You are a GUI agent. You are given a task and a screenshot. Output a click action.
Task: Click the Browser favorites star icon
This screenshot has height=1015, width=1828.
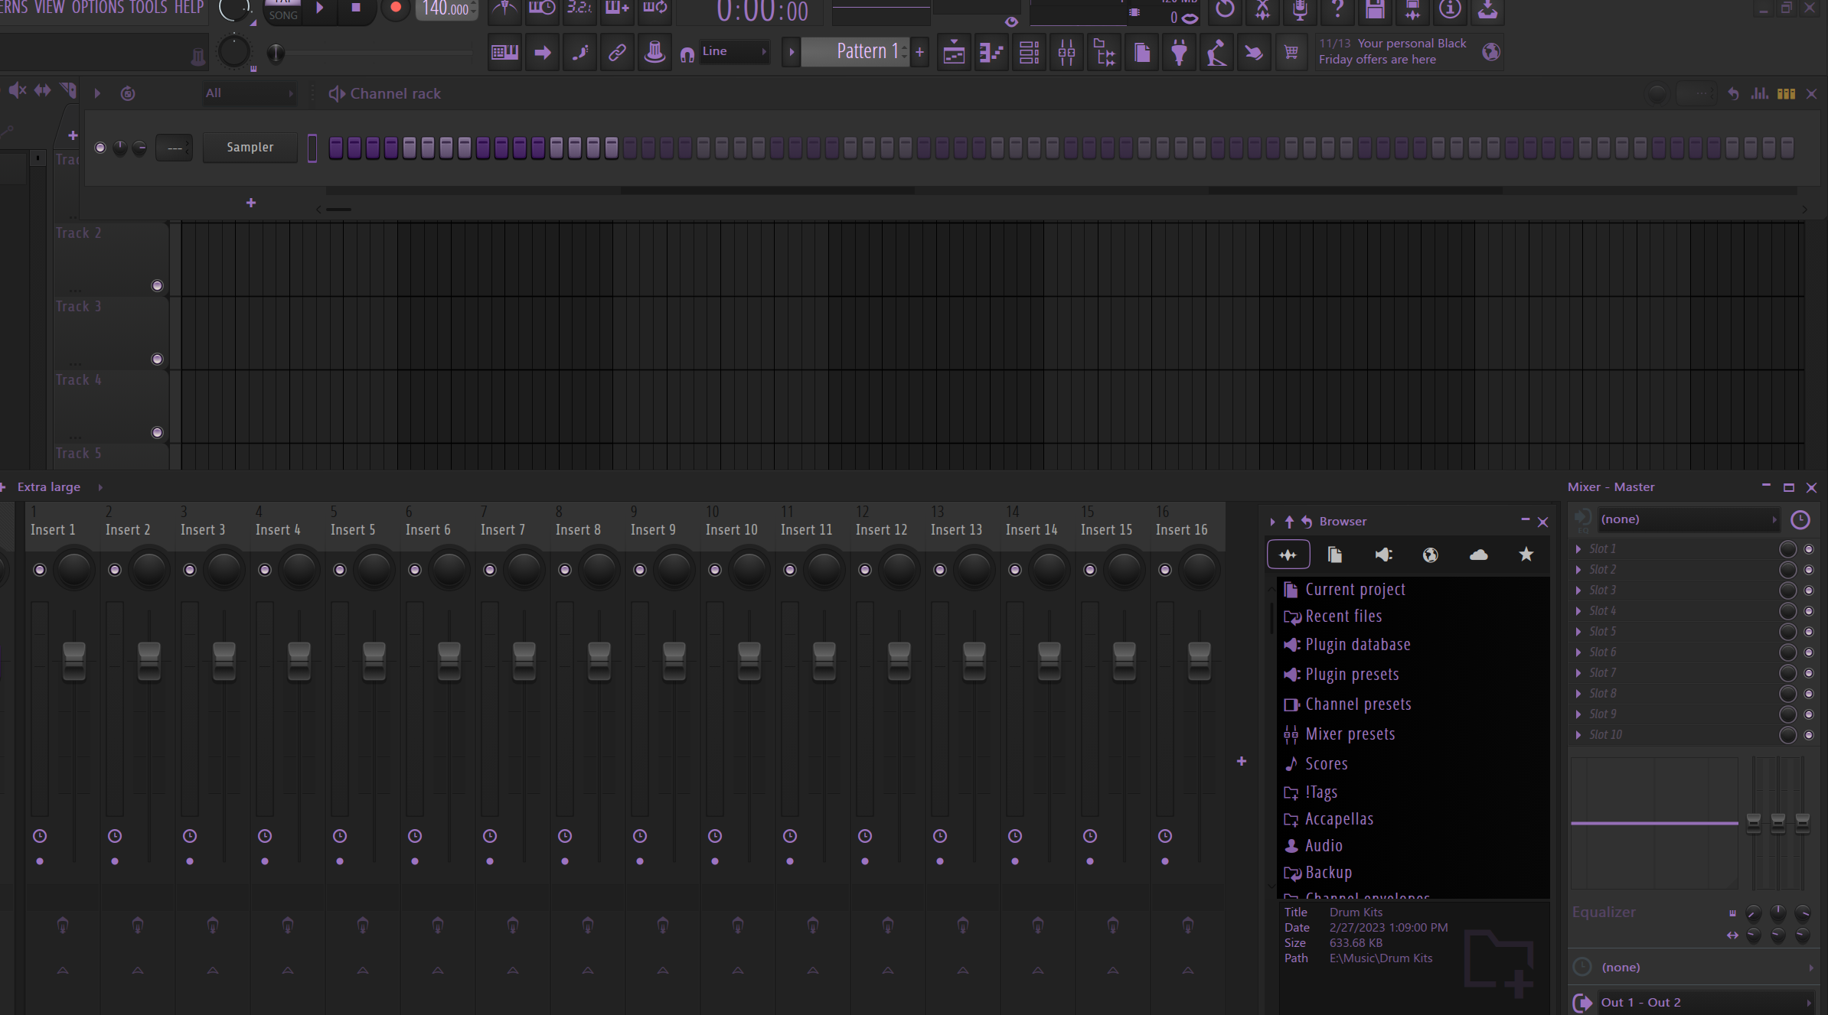[1526, 555]
